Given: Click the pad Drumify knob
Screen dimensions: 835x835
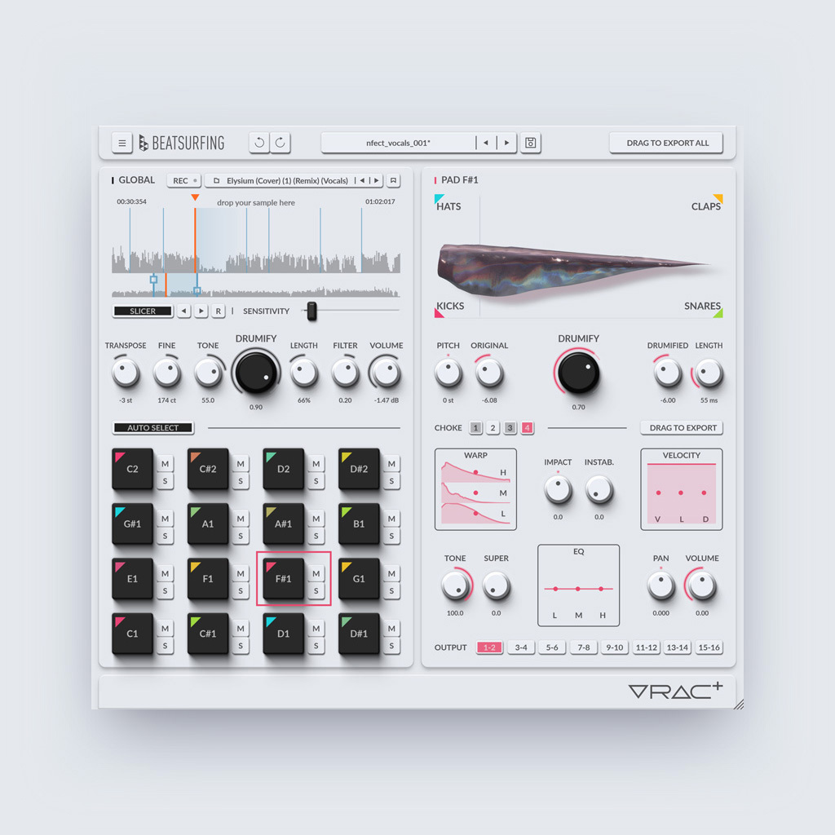Looking at the screenshot, I should click(x=579, y=372).
